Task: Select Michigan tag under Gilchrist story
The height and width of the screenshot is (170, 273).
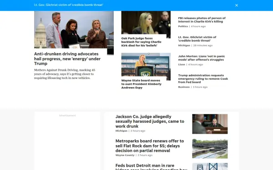Action: coord(184,45)
